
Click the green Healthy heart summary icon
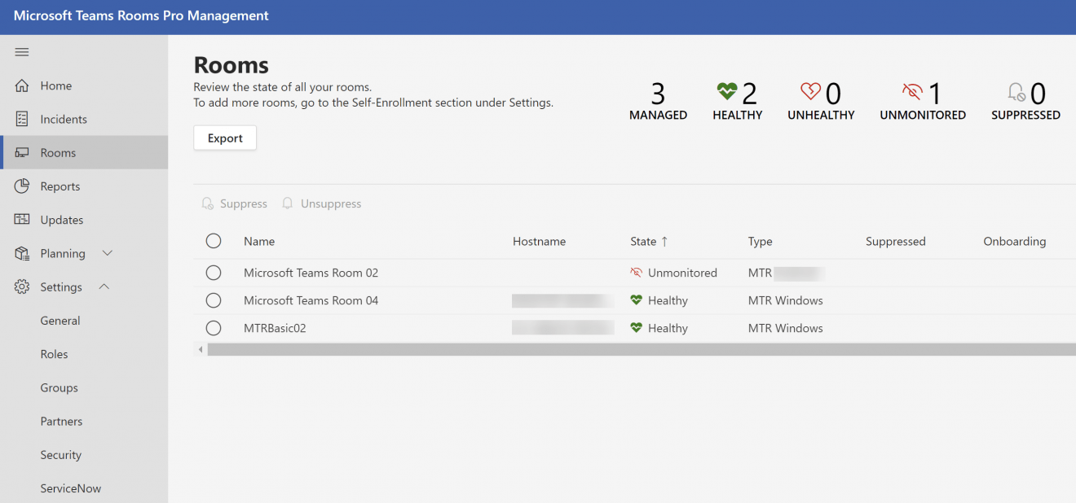[726, 92]
